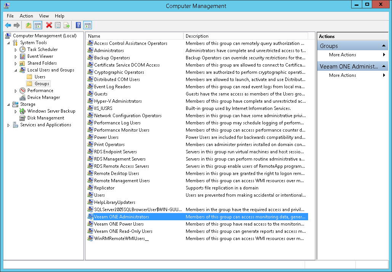Click the Export List toolbar icon
This screenshot has height=272, width=392.
(x=66, y=25)
